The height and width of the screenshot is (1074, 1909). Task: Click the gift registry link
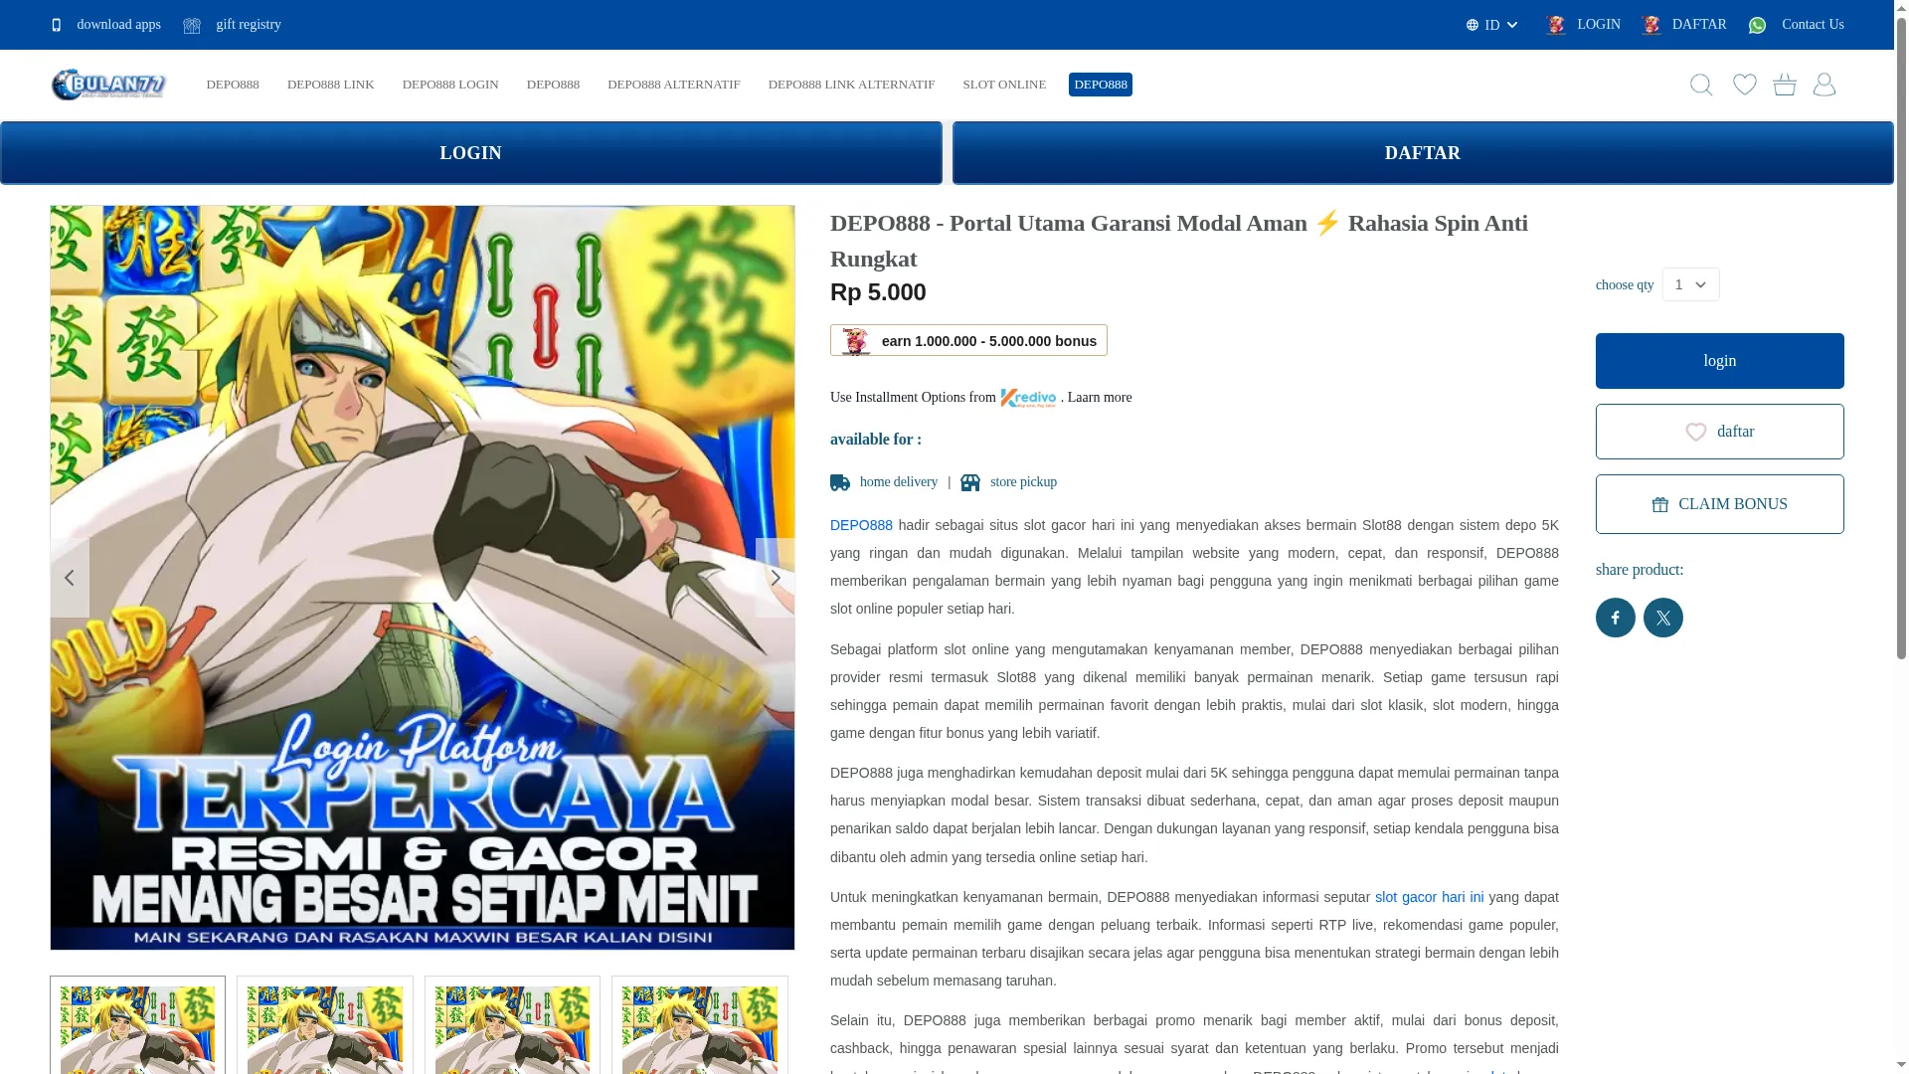point(249,25)
